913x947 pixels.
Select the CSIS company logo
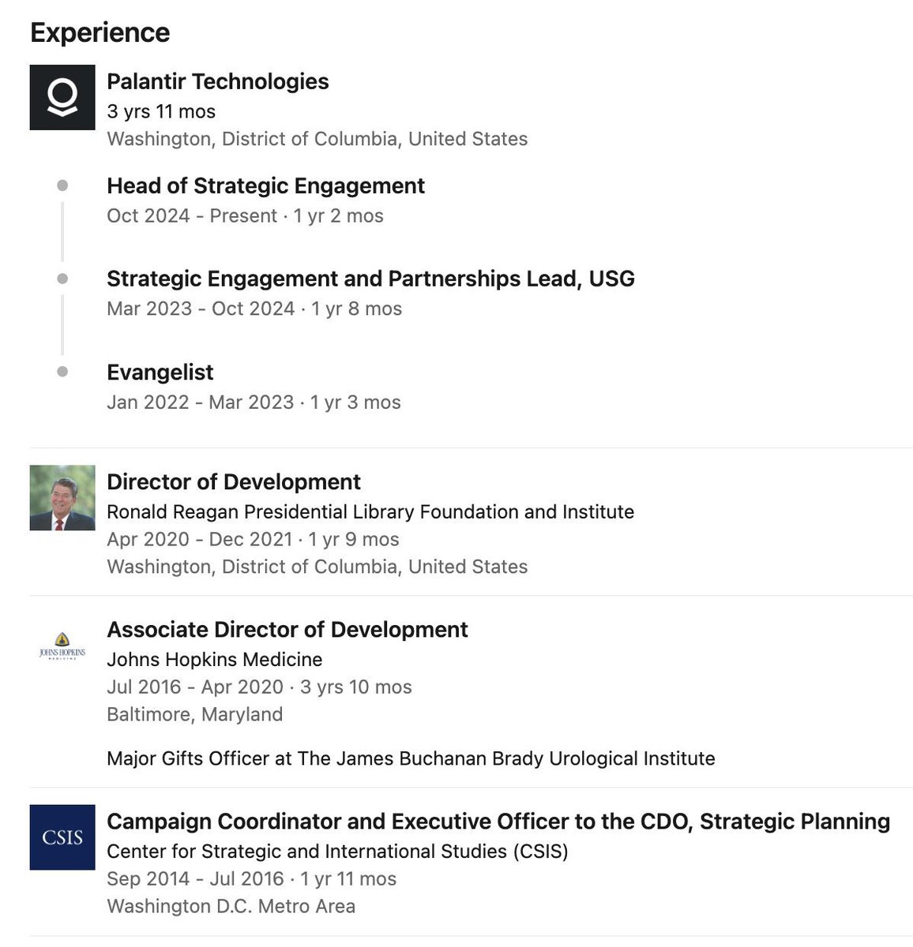pyautogui.click(x=62, y=837)
